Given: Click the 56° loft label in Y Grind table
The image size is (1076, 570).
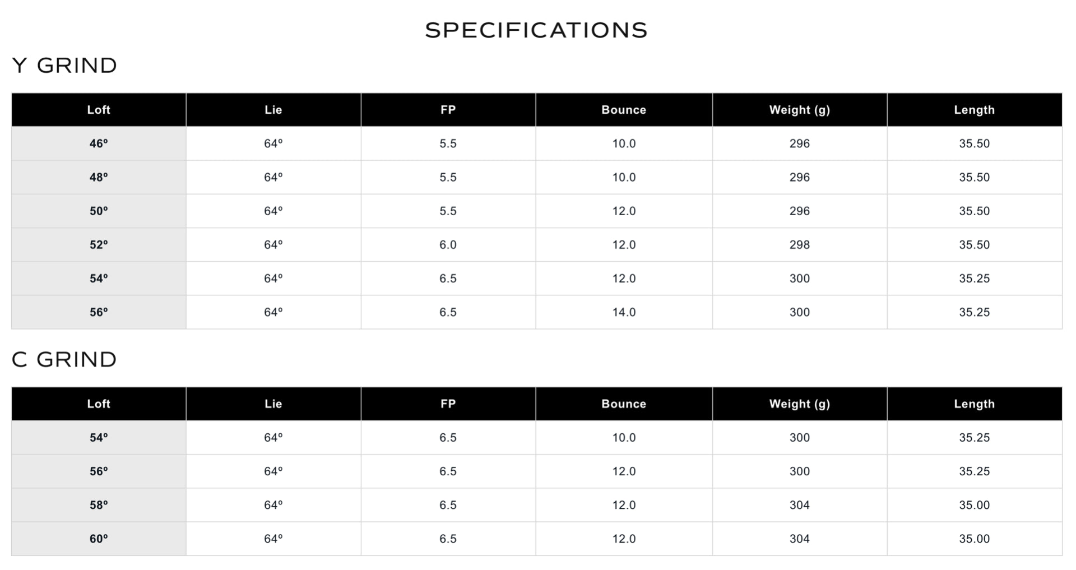Looking at the screenshot, I should [x=99, y=312].
